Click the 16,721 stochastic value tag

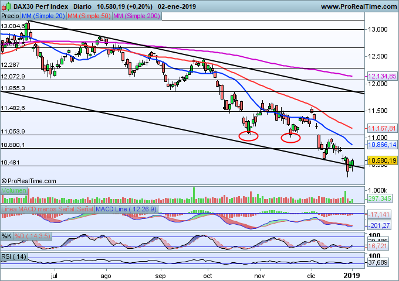[378, 246]
